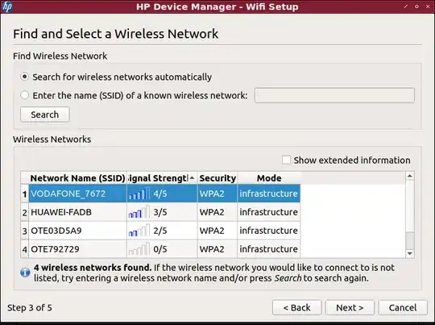Screen dimensions: 435x325
Task: Click the 3/5 signal strength value
Action: click(160, 212)
